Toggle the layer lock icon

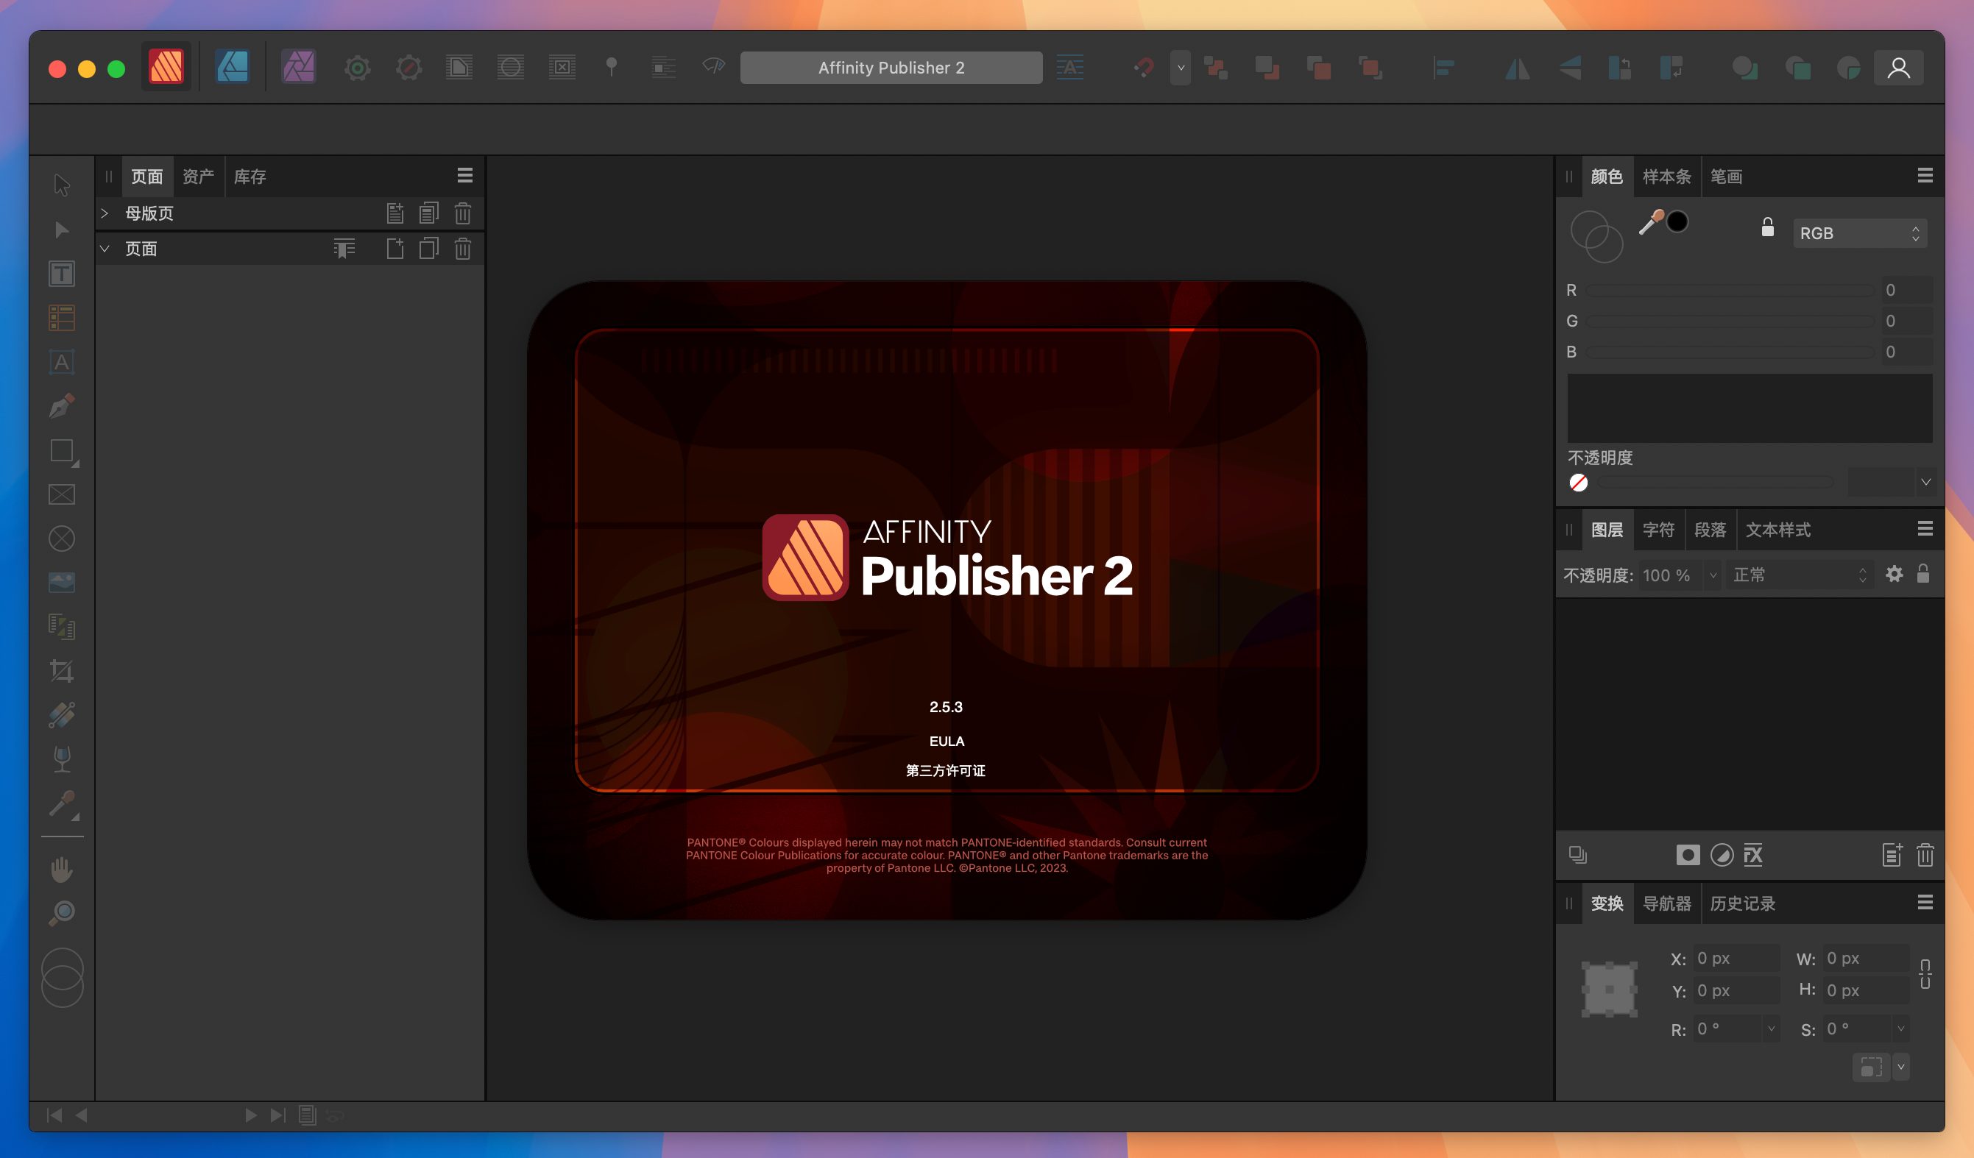coord(1923,574)
